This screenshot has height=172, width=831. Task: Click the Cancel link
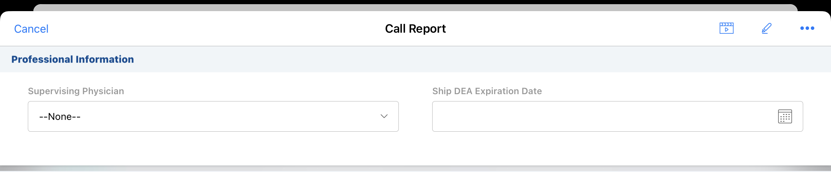point(31,29)
